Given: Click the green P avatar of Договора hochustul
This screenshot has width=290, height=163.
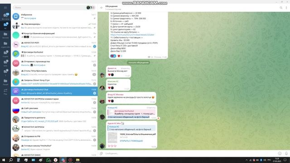Looking at the screenshot, I should click(x=16, y=54).
